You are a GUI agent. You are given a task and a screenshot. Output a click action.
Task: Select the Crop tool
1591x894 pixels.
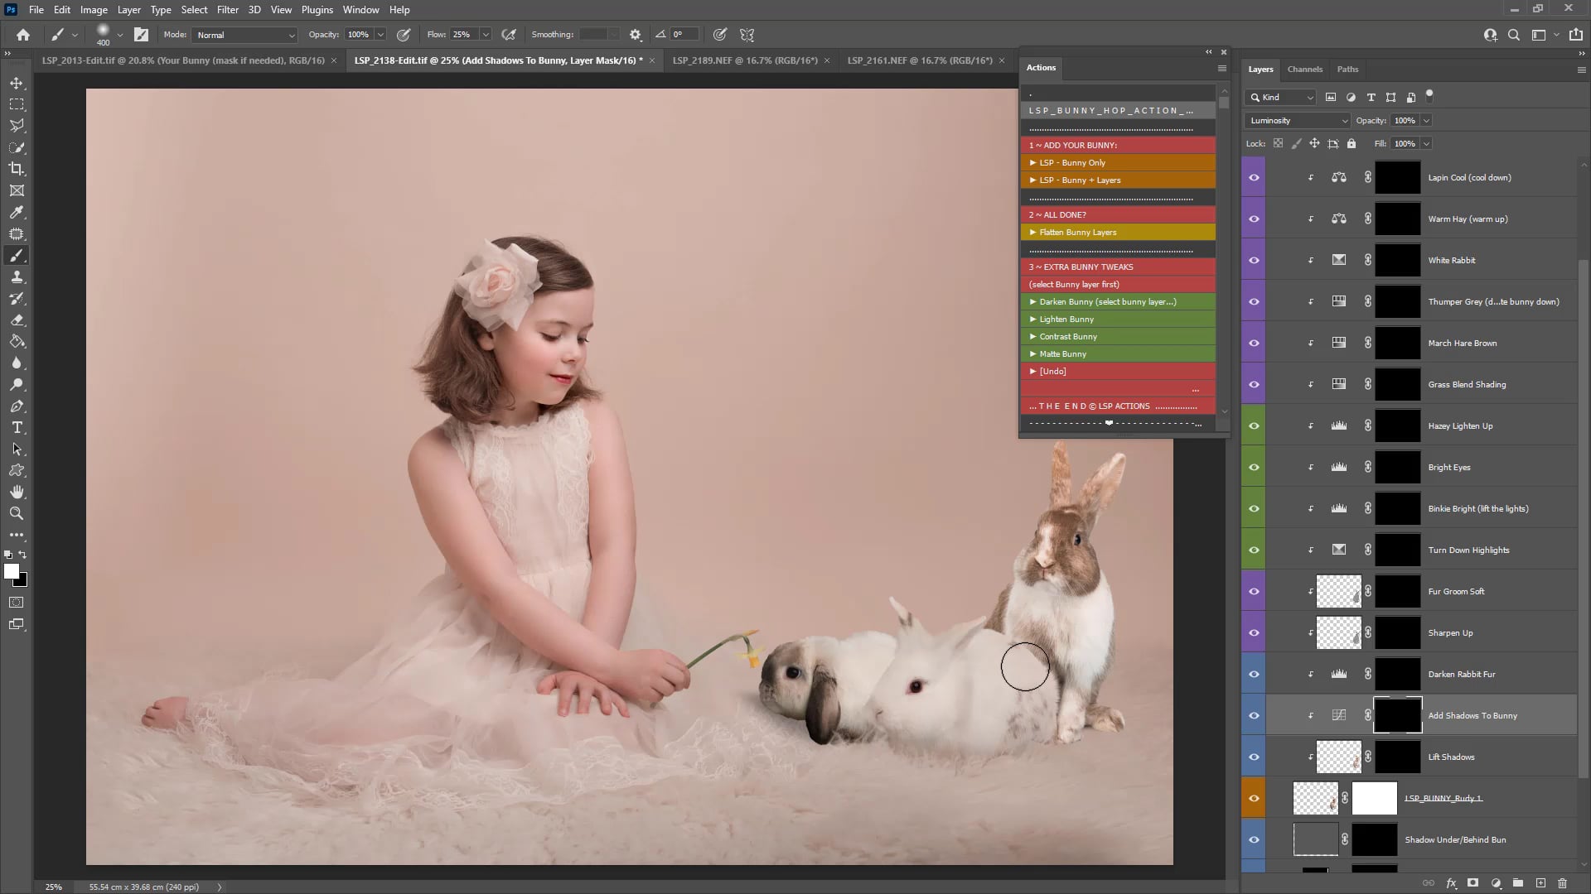(x=17, y=169)
